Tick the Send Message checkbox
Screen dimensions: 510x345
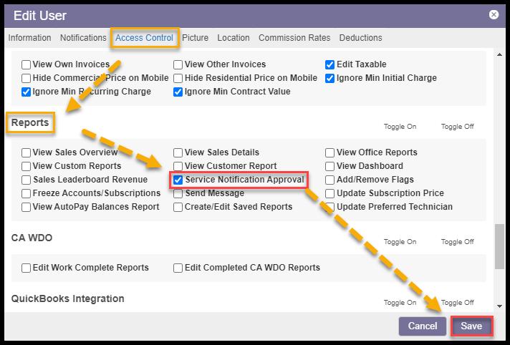click(x=178, y=193)
